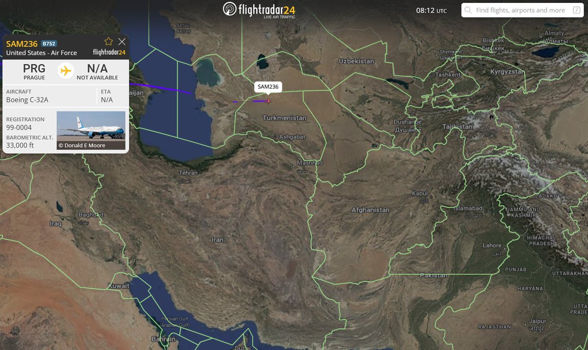Click the Baghdad city label

click(x=91, y=215)
